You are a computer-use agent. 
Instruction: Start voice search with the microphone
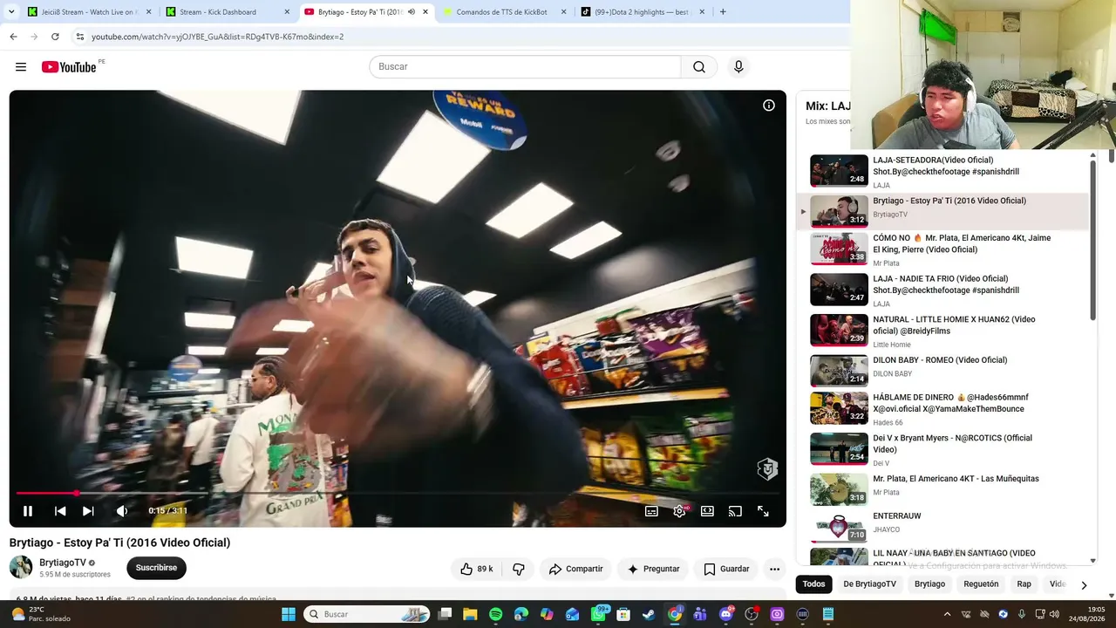pos(738,67)
